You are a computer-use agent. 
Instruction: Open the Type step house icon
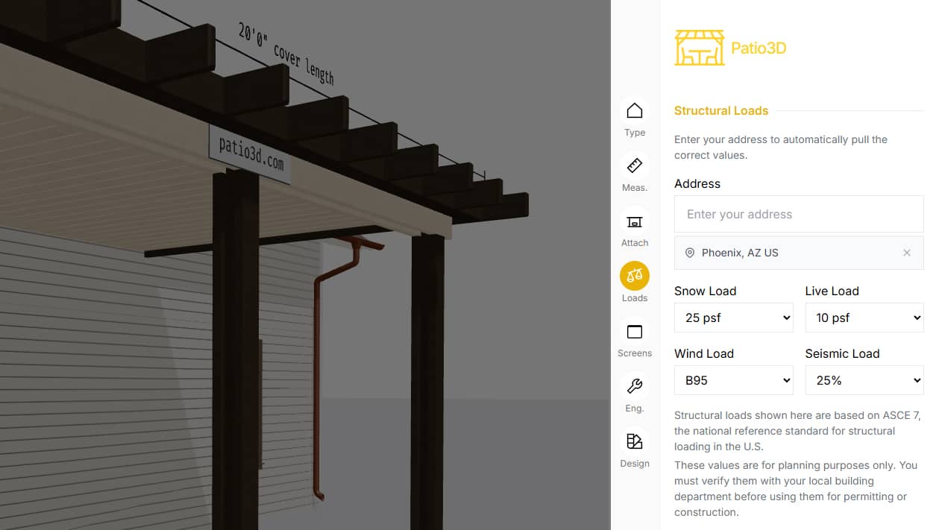635,110
